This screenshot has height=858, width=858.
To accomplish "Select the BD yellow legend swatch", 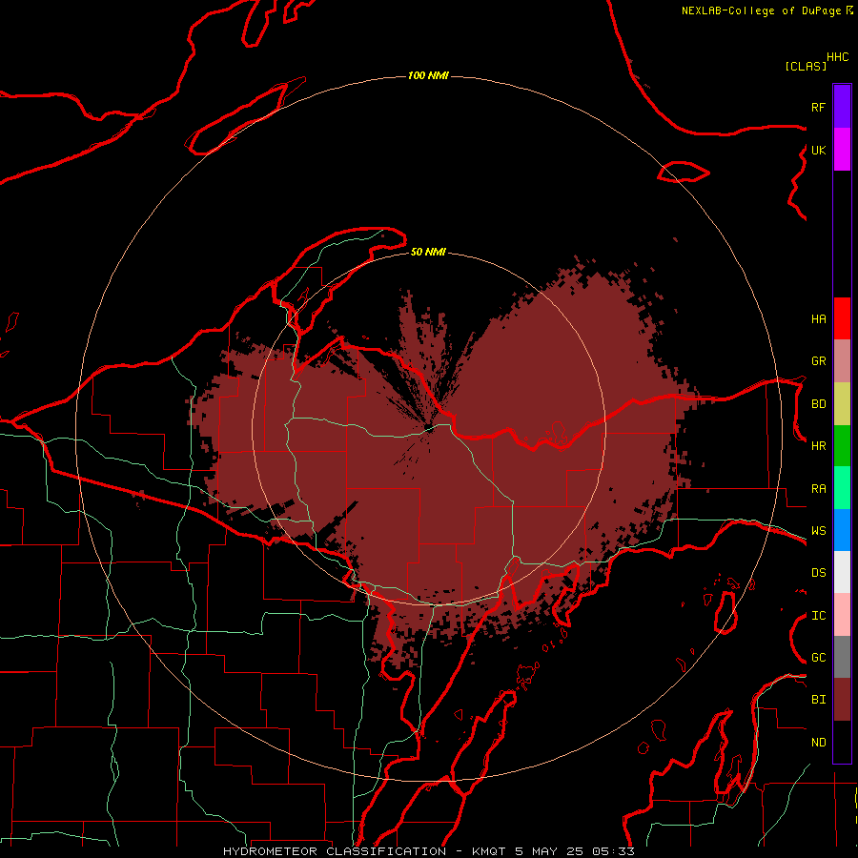I will (842, 404).
